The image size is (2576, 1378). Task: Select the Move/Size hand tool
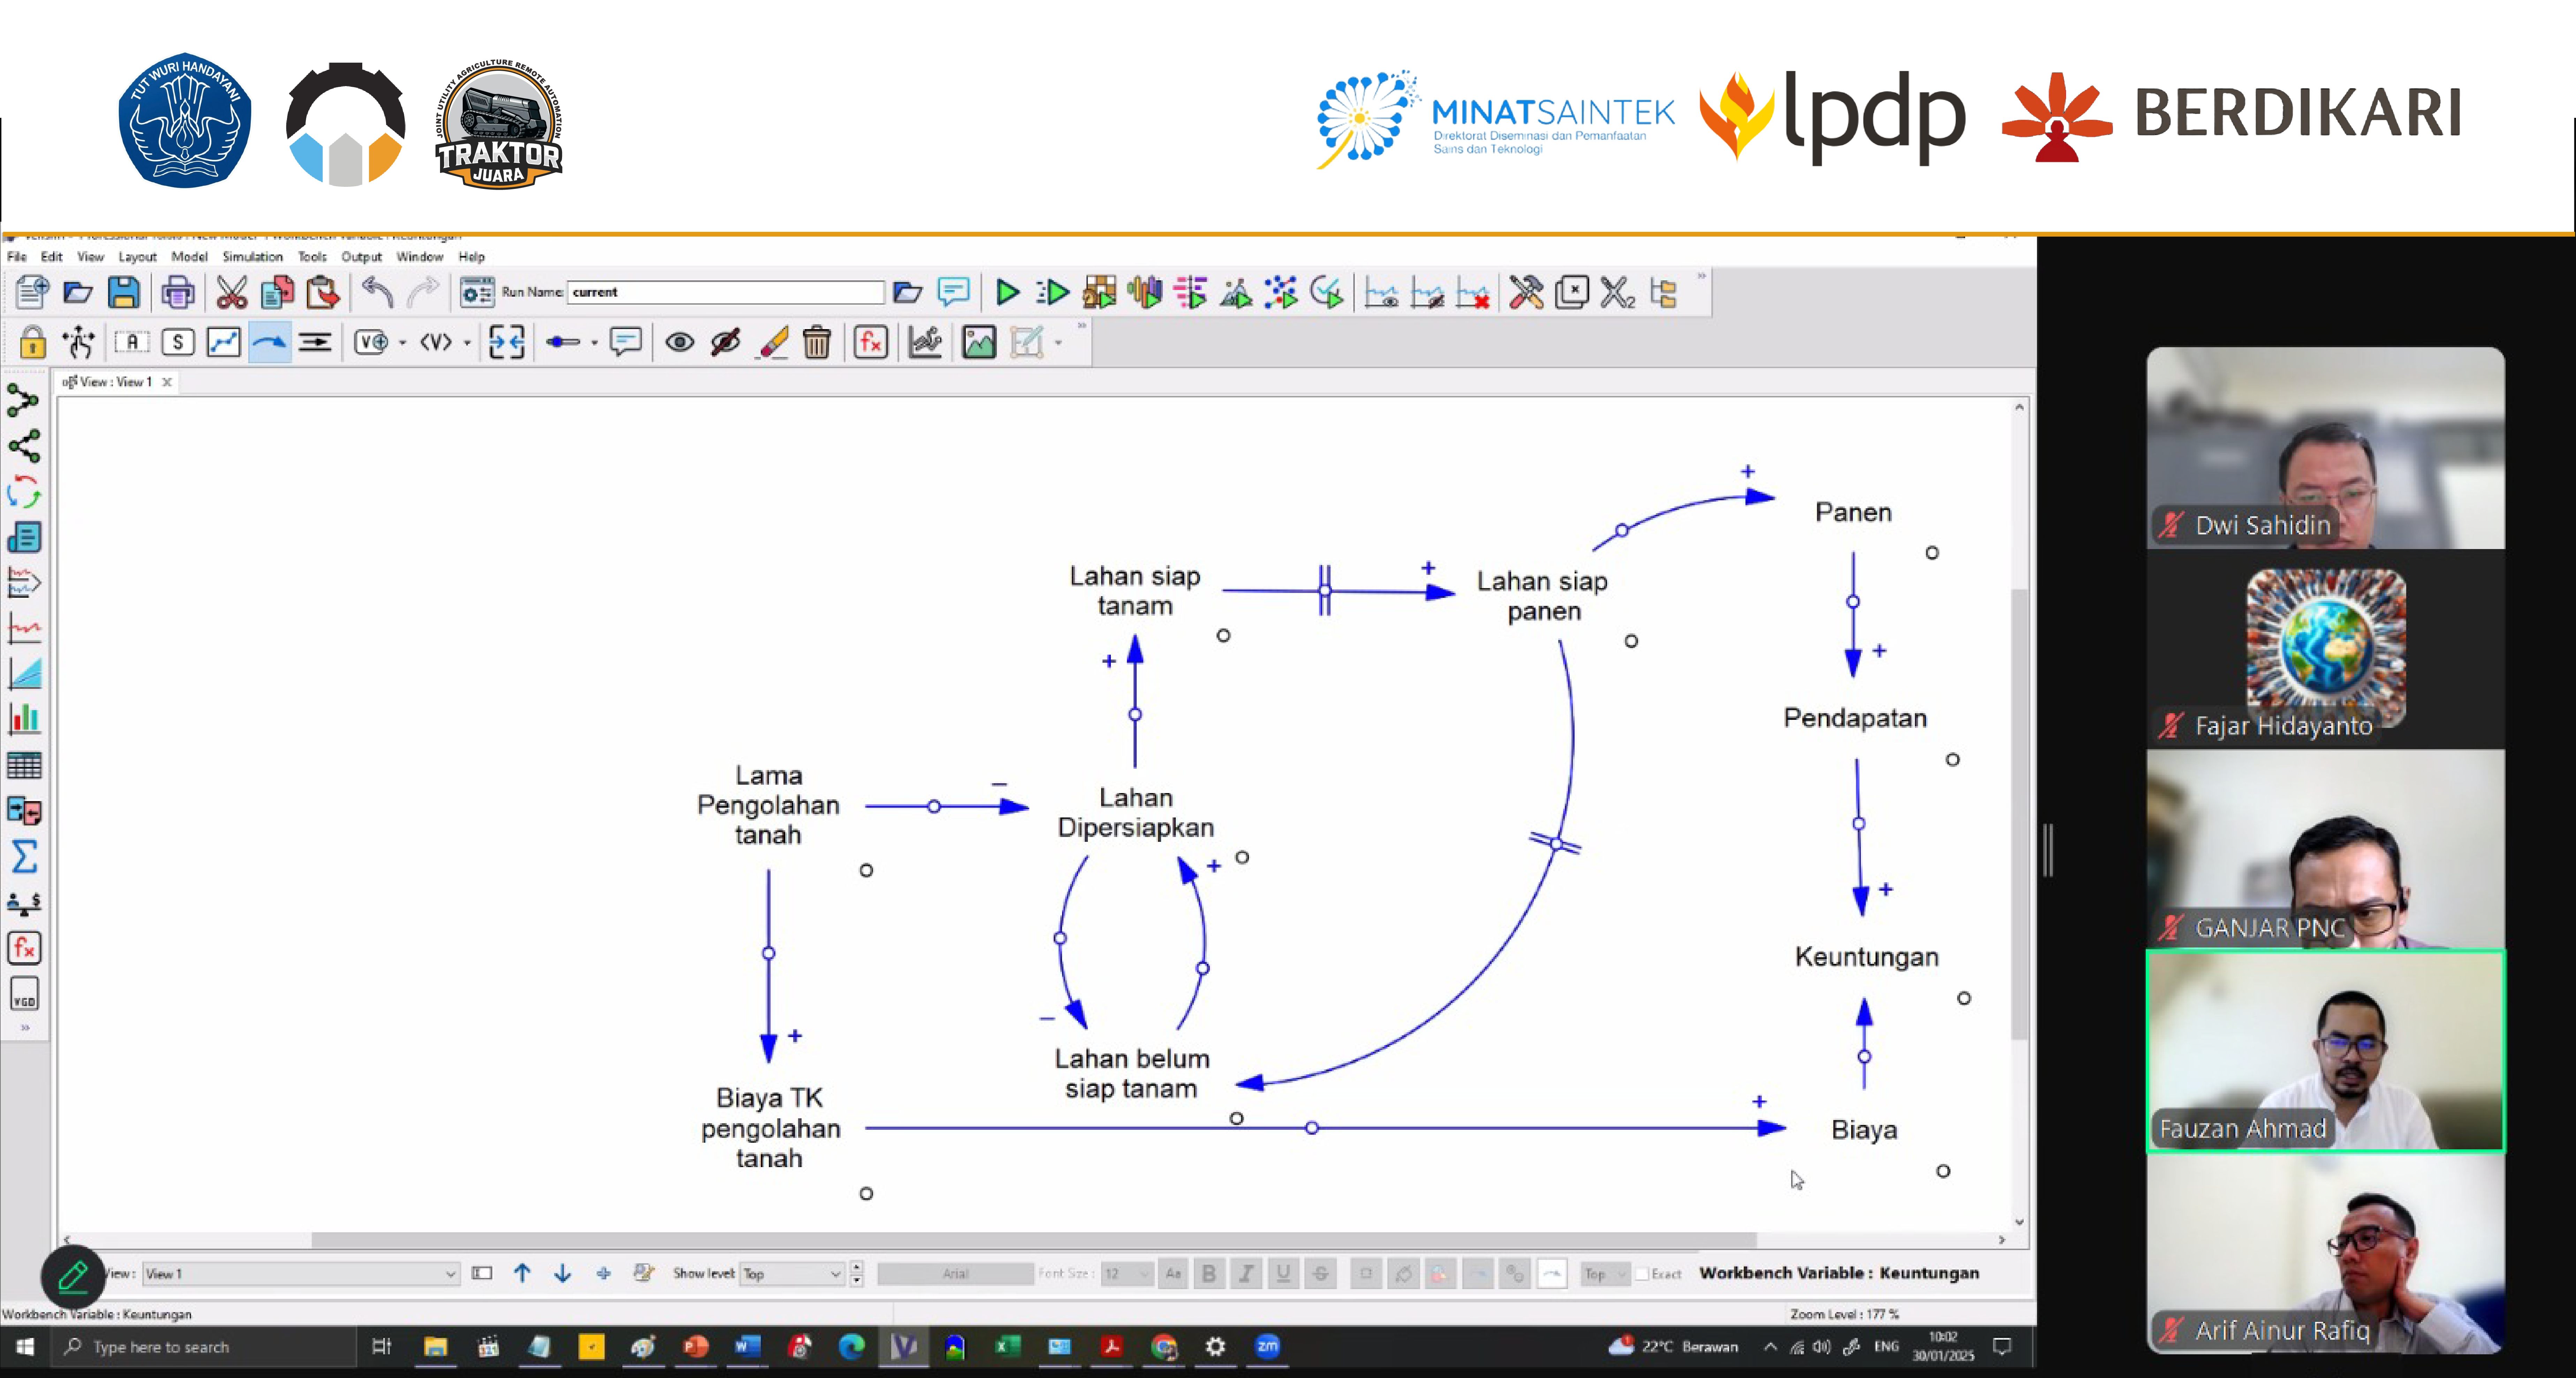pos(78,342)
